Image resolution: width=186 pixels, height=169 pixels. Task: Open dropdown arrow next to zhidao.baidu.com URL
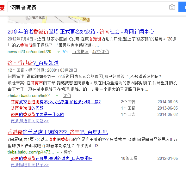(x=57, y=96)
